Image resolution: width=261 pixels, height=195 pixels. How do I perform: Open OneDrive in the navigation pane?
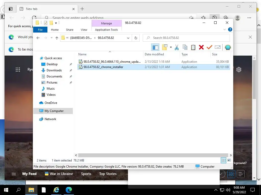coord(51,103)
